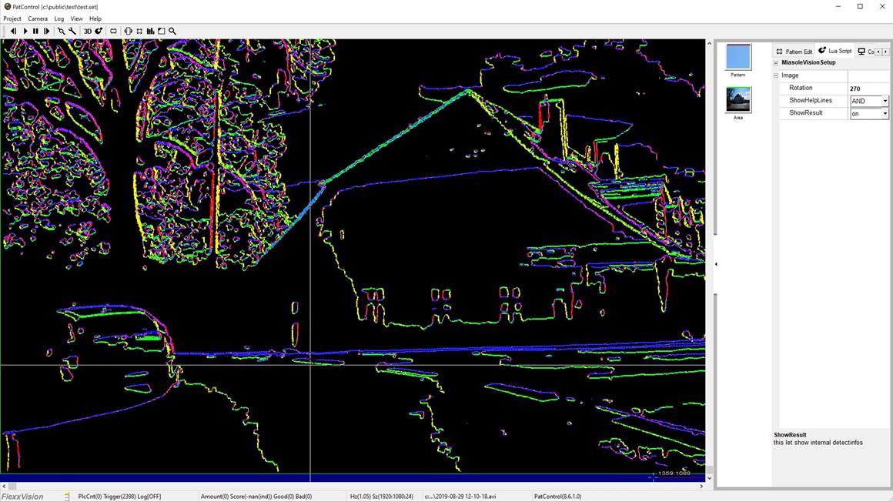893x502 pixels.
Task: Click the image view up scroll arrow
Action: pyautogui.click(x=709, y=43)
